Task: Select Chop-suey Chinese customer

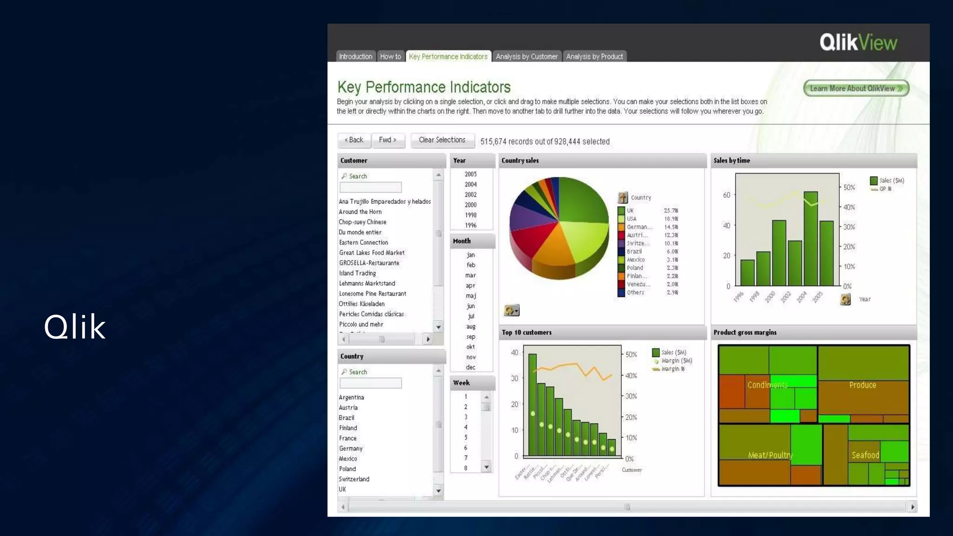Action: coord(362,222)
